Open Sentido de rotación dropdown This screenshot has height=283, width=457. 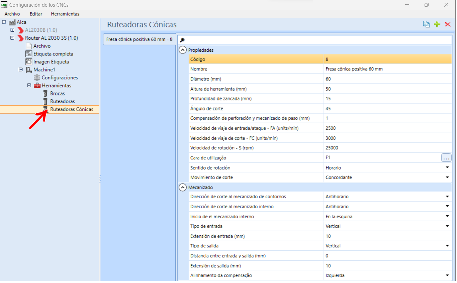click(x=447, y=168)
